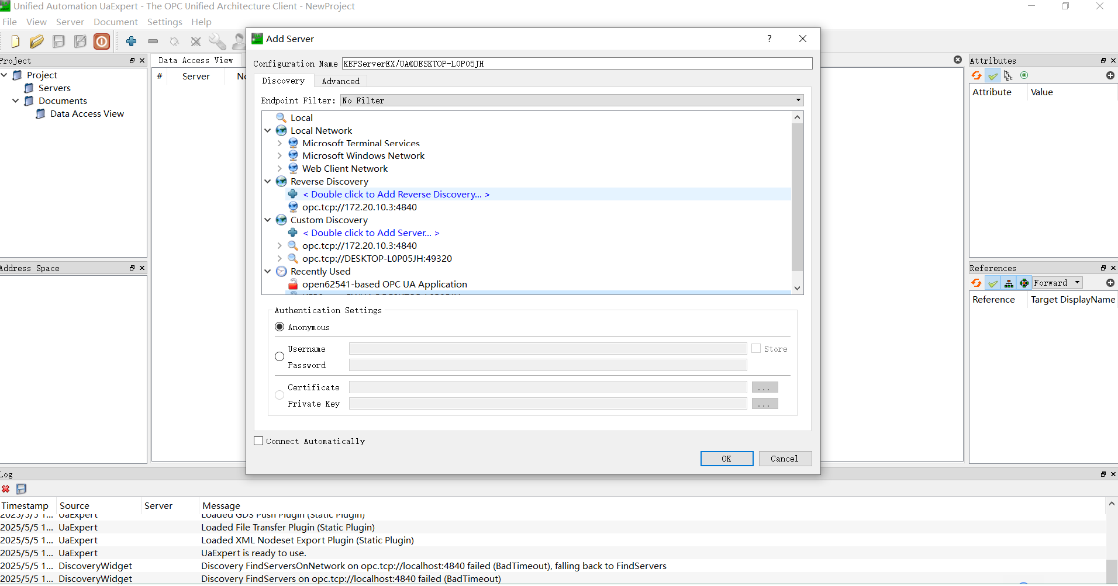Save the project using the floppy disk icon
The width and height of the screenshot is (1118, 586).
(58, 41)
